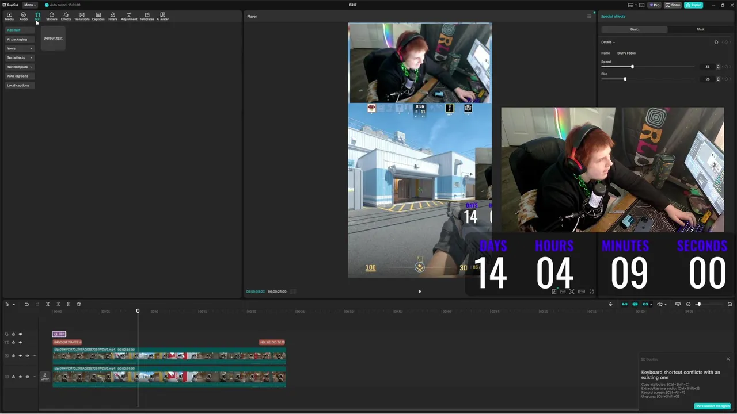Open the Transitions panel
Image resolution: width=737 pixels, height=414 pixels.
coord(82,16)
